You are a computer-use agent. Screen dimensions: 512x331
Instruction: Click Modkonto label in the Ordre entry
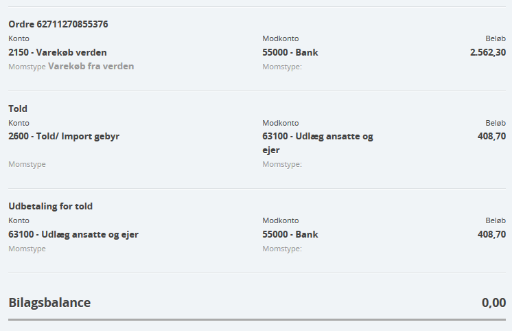tap(280, 38)
